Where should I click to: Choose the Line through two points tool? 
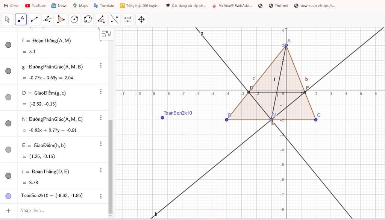tap(34, 20)
